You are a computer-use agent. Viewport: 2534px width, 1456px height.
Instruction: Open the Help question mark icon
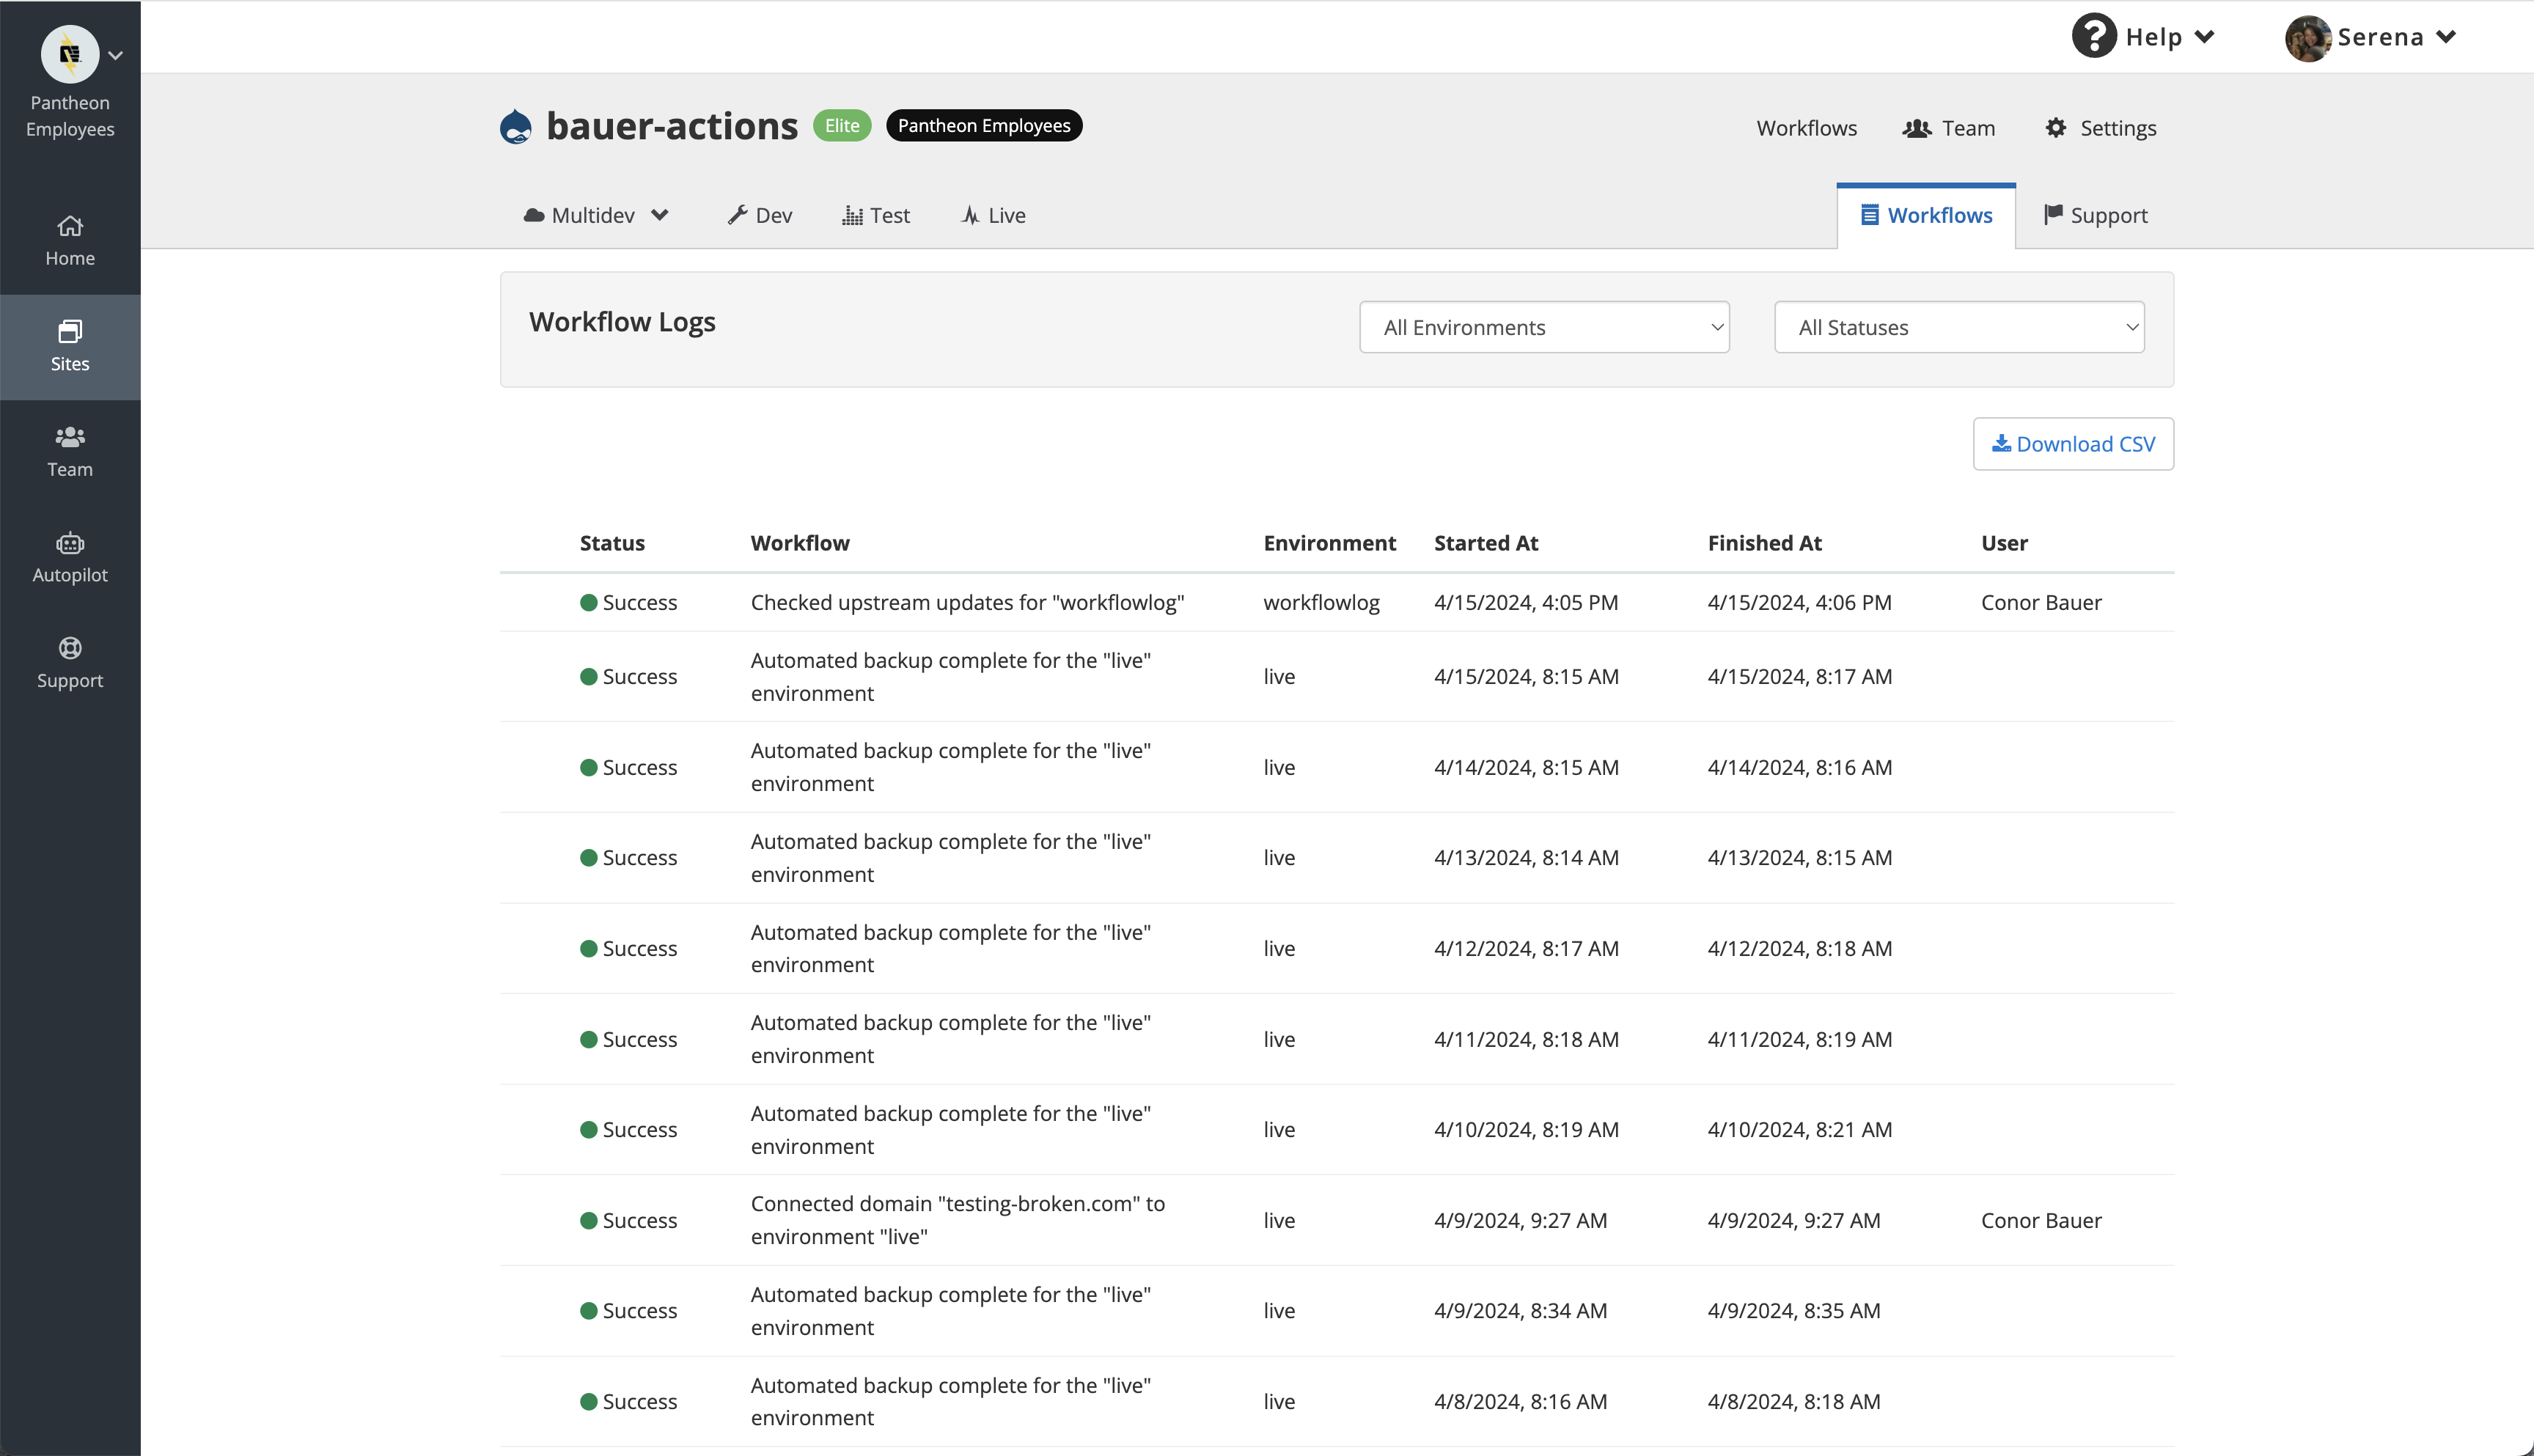pos(2095,36)
